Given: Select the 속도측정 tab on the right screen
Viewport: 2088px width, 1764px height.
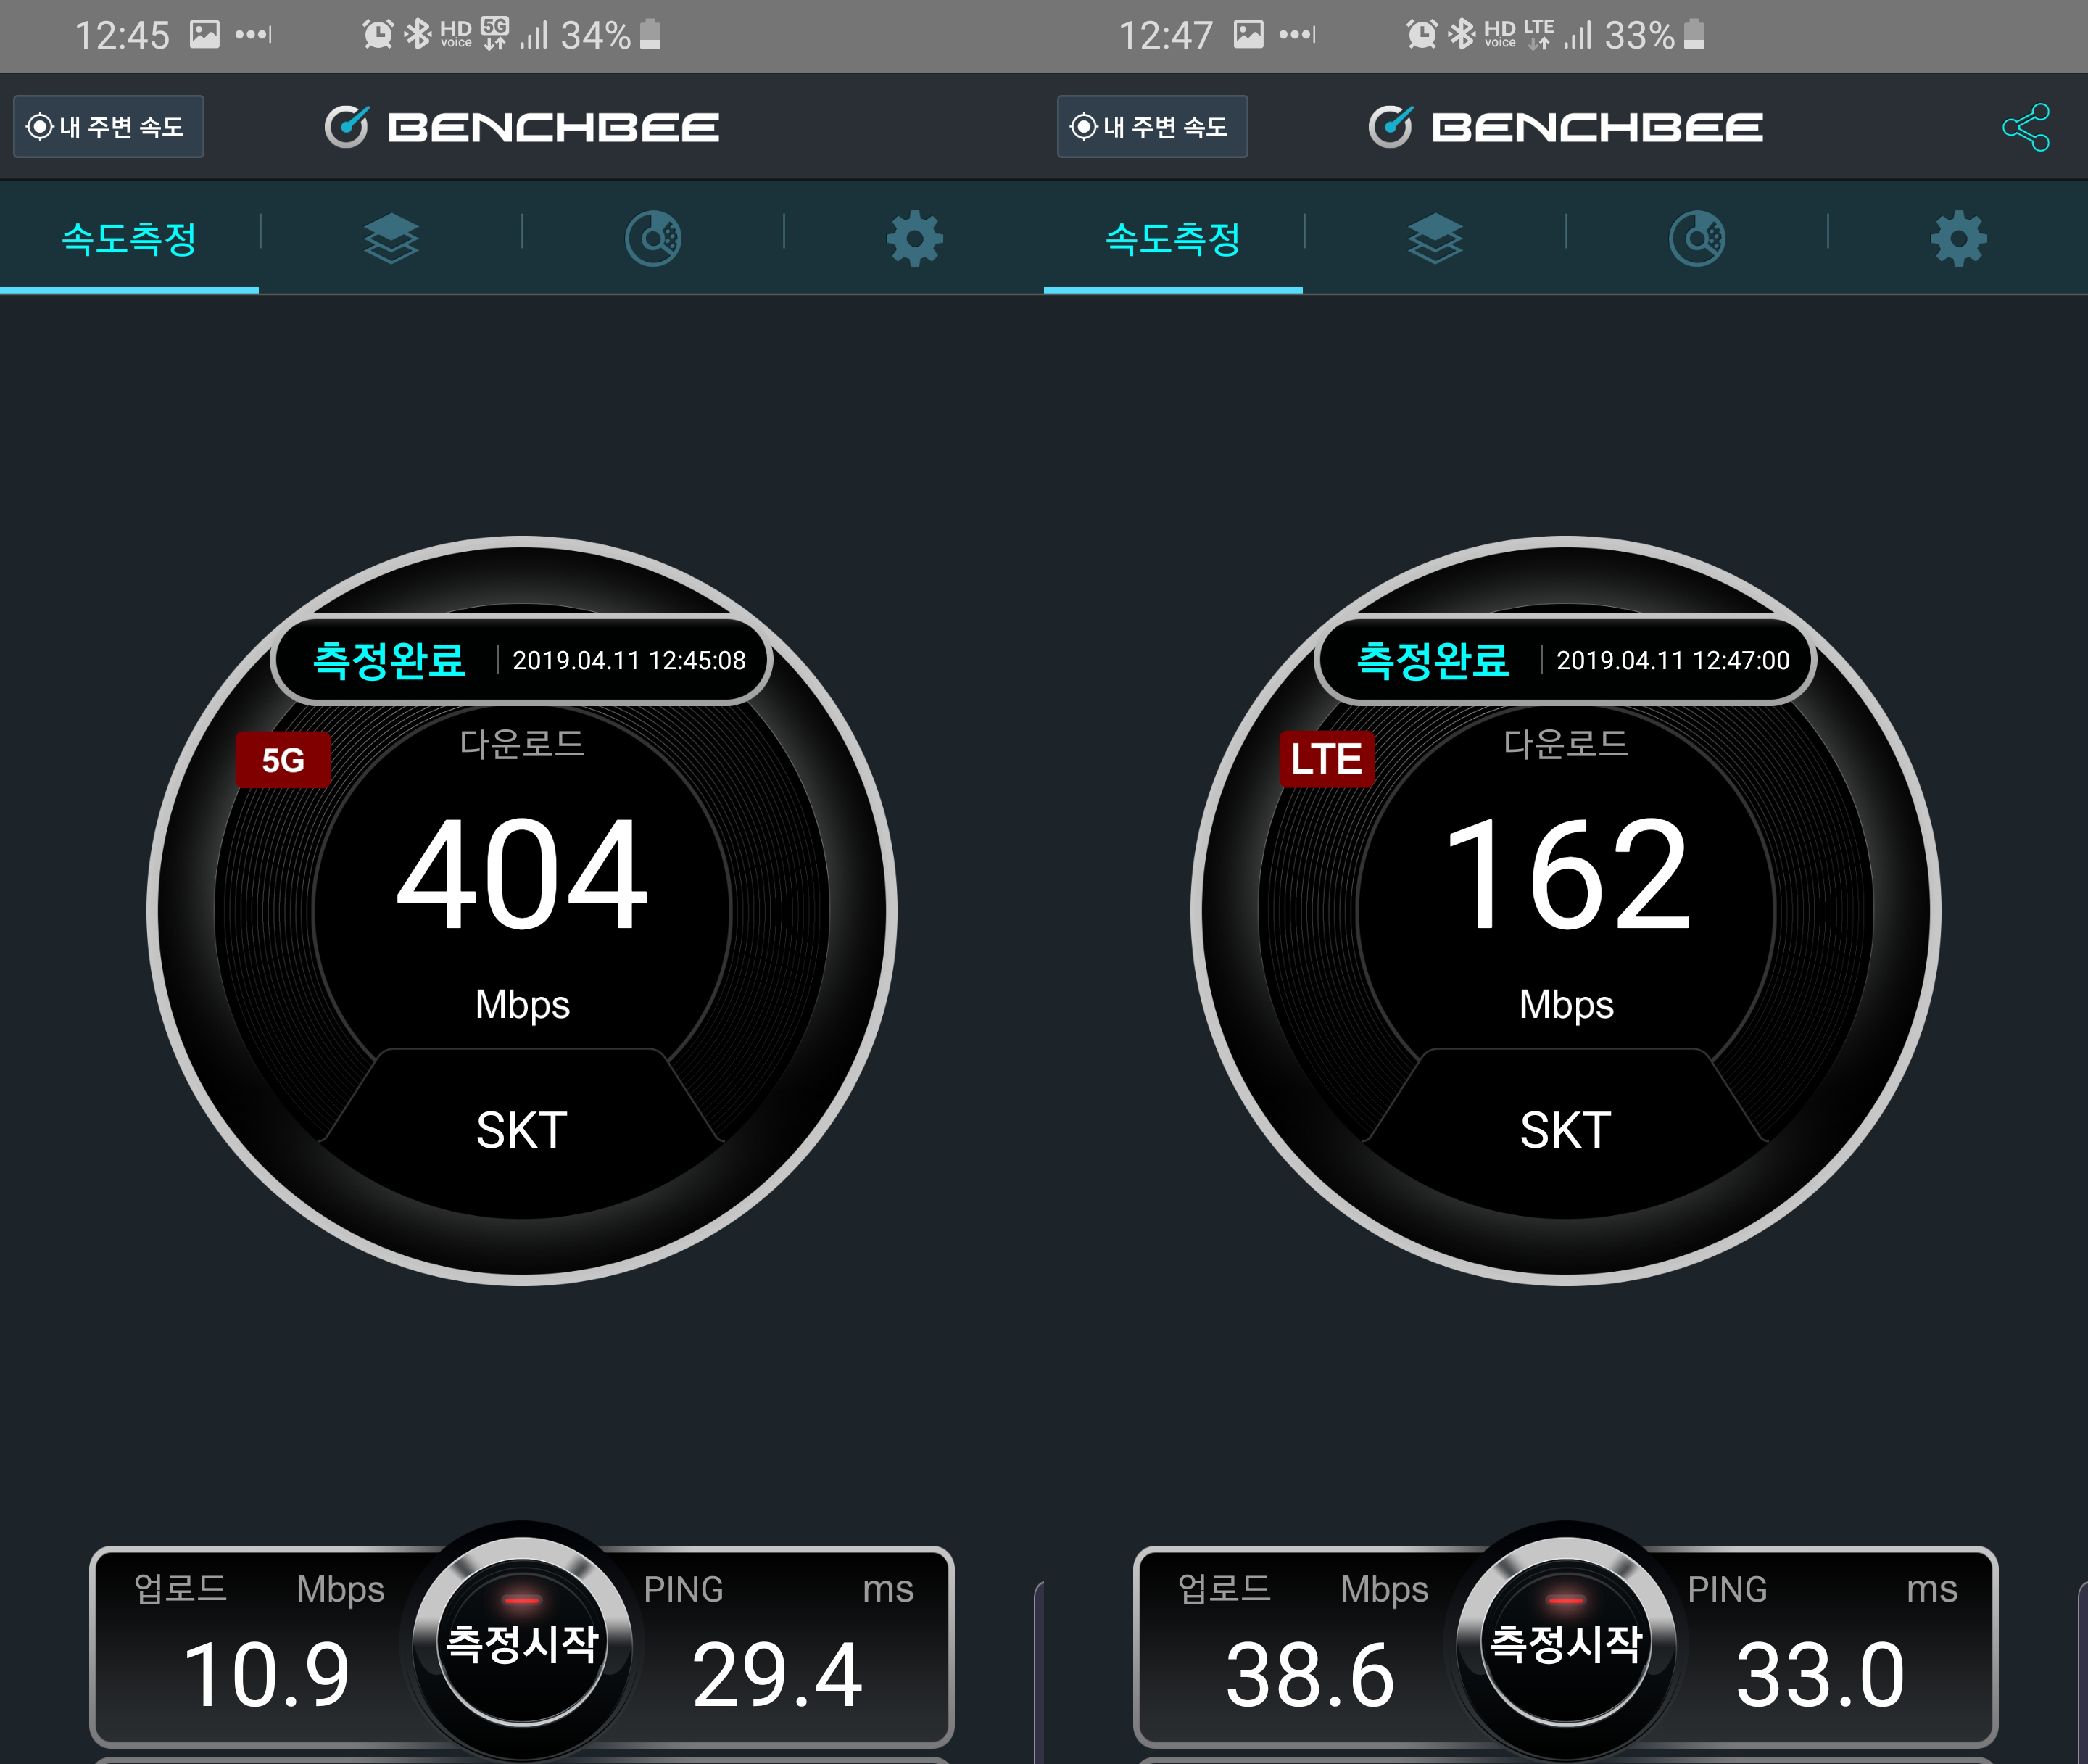Looking at the screenshot, I should 1173,238.
